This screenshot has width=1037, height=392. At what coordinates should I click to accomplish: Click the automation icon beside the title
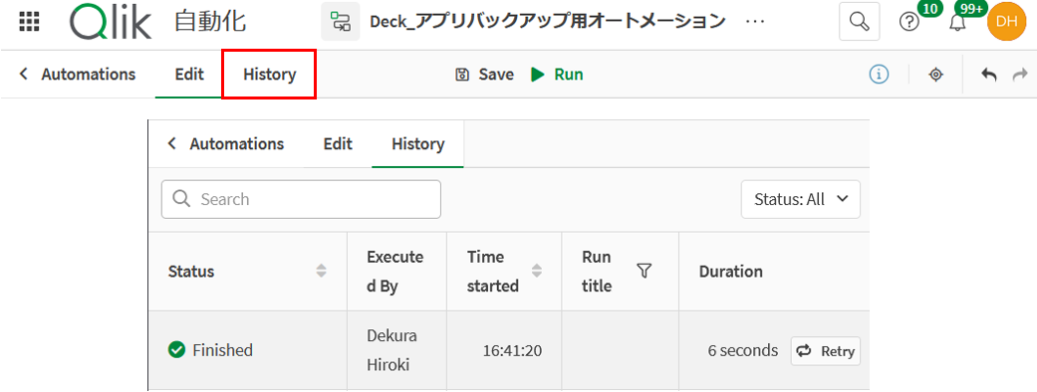point(341,22)
